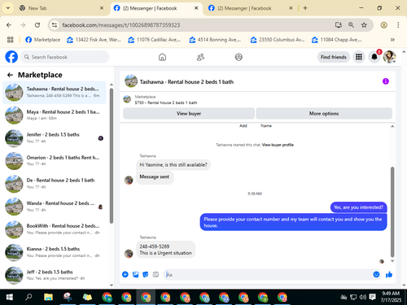Image resolution: width=407 pixels, height=305 pixels.
Task: Open Omarion 2 beds 1 baths conversation
Action: tap(55, 160)
